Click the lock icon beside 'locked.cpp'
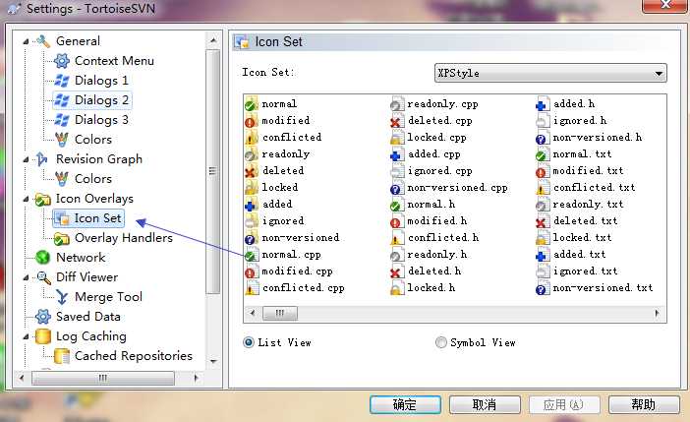Screen dimensions: 690x422 pyautogui.click(x=396, y=138)
